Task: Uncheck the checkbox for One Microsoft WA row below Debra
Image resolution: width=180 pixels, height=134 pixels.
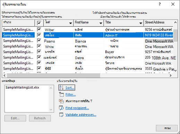Action: point(39,63)
